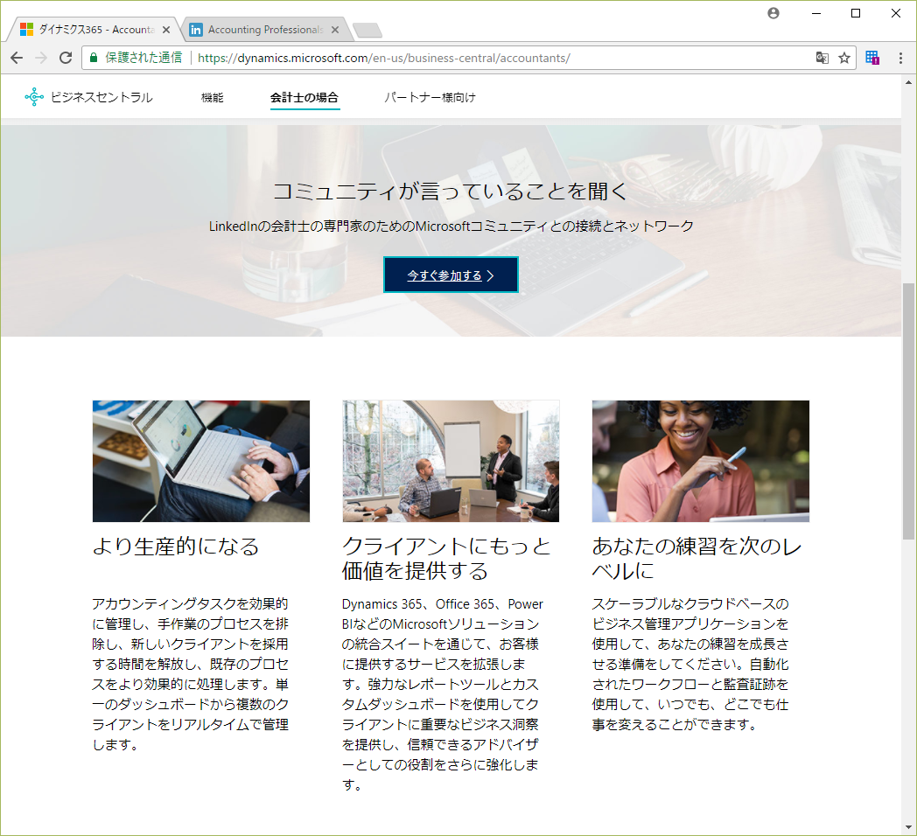
Task: Click the あなたの練習を次のレベルに heading
Action: coord(696,558)
